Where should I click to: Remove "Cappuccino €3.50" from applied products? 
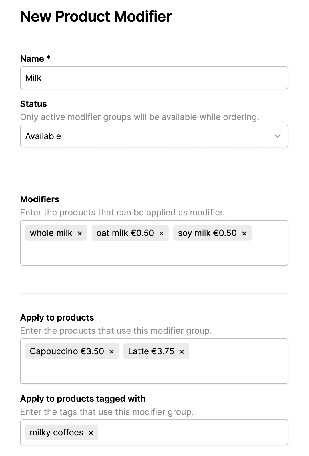click(111, 351)
